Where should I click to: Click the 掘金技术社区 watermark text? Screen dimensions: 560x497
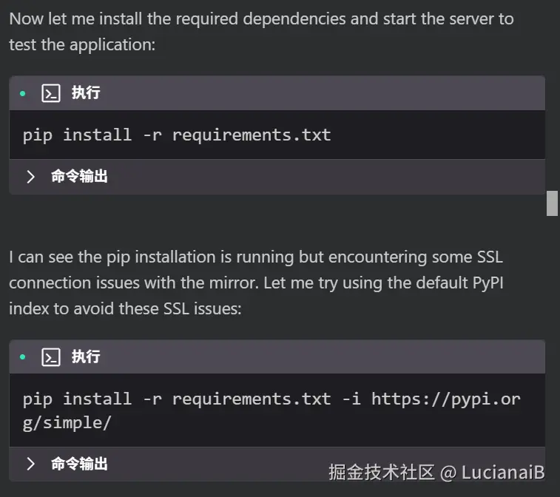[x=381, y=473]
